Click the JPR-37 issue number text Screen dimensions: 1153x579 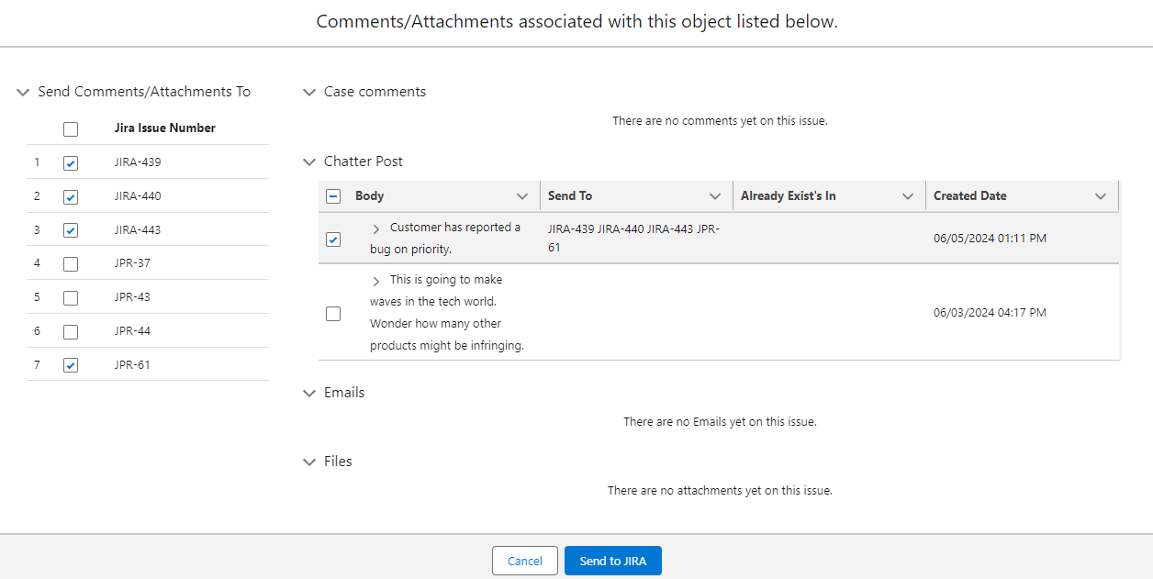[132, 263]
